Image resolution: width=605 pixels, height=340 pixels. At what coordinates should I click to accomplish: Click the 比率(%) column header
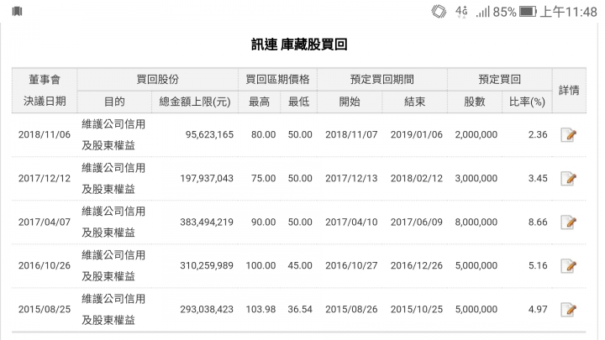[x=527, y=102]
